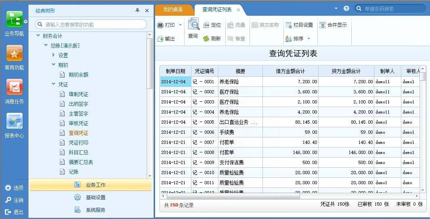Click 合并显示 toolbar button
The height and width of the screenshot is (219, 430).
click(333, 25)
